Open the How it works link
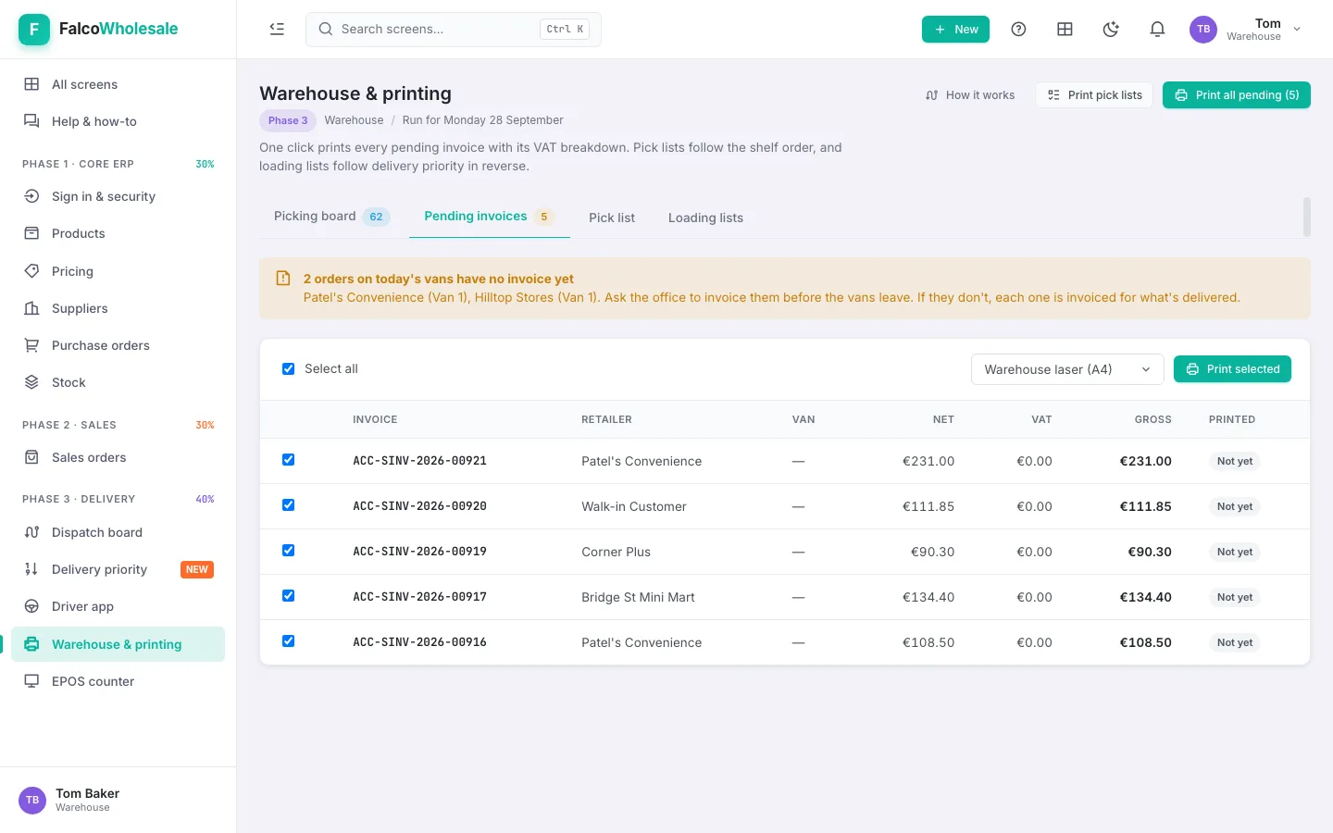Image resolution: width=1333 pixels, height=833 pixels. [x=970, y=95]
